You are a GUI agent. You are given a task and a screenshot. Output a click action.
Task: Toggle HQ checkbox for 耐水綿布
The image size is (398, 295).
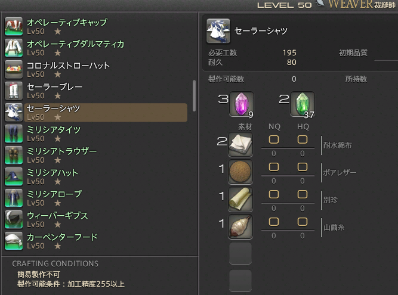click(x=303, y=139)
